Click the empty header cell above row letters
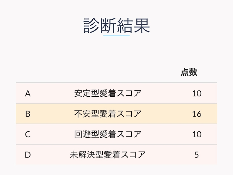This screenshot has width=233, height=175. pyautogui.click(x=27, y=72)
